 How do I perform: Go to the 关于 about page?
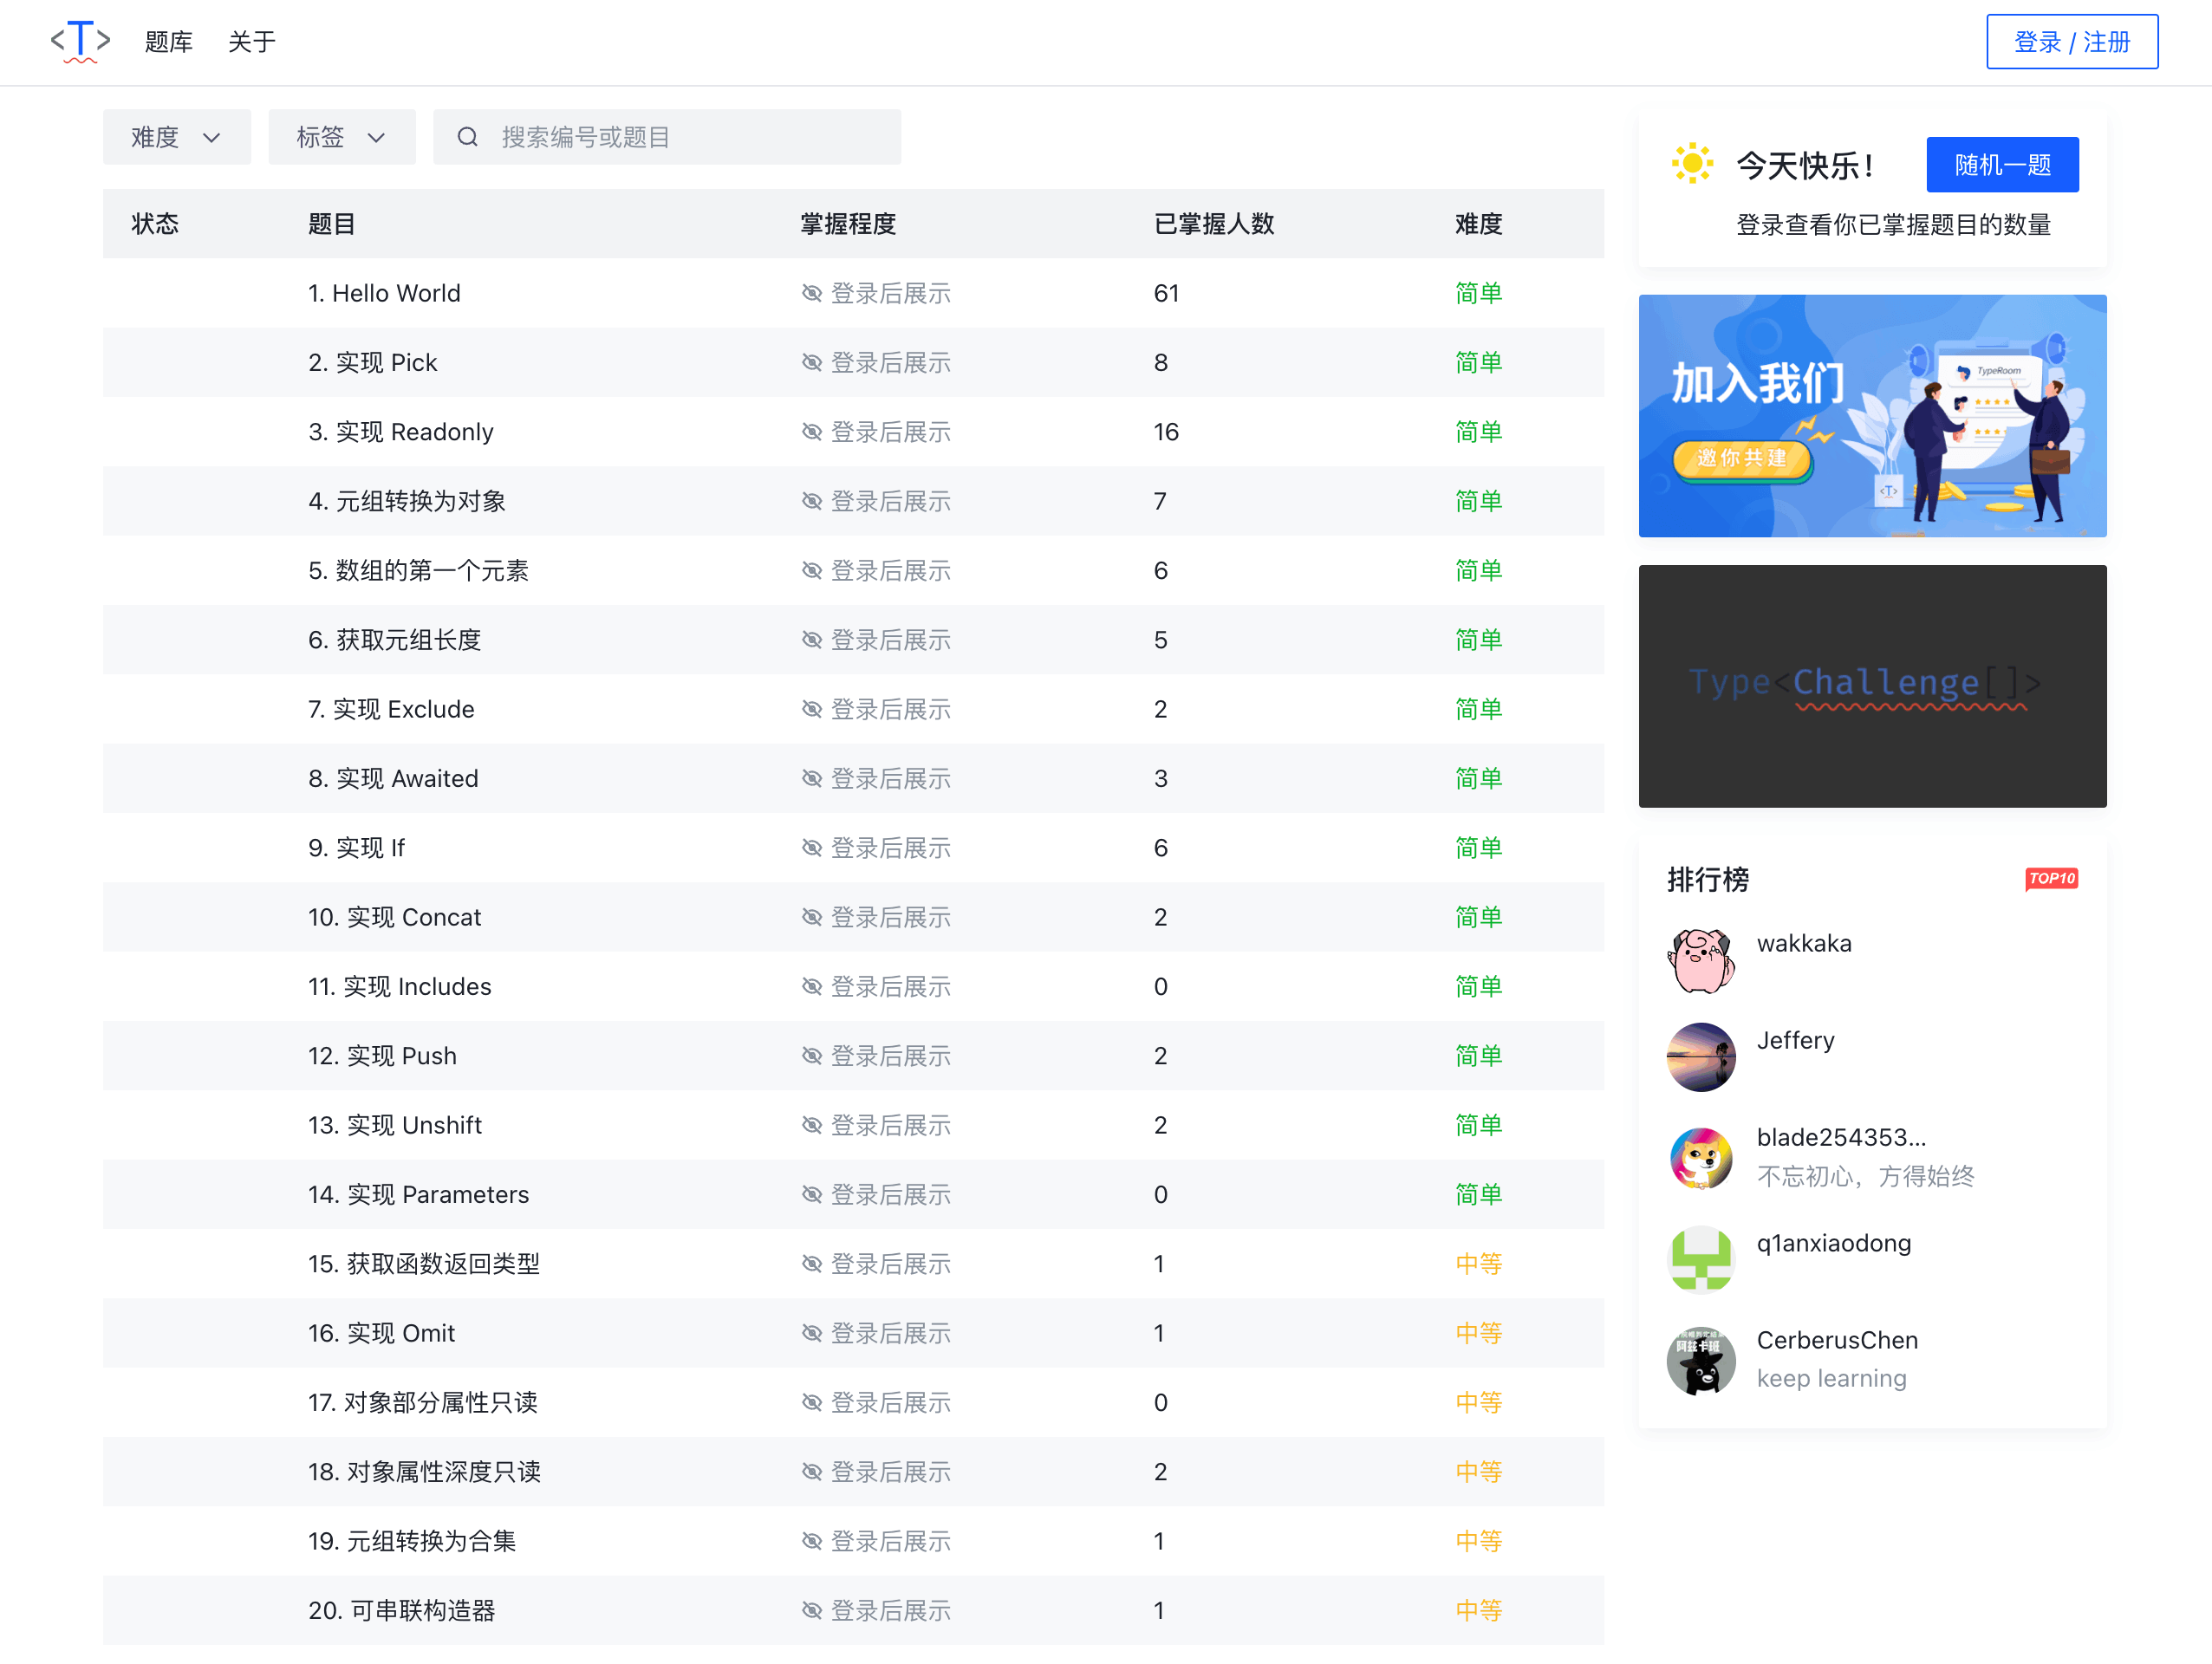(251, 42)
